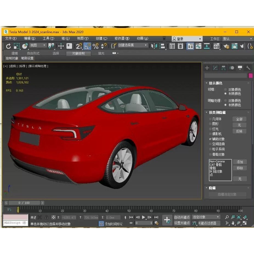Toggle the spinner snap icon
Image resolution: width=254 pixels, height=254 pixels.
(104, 46)
